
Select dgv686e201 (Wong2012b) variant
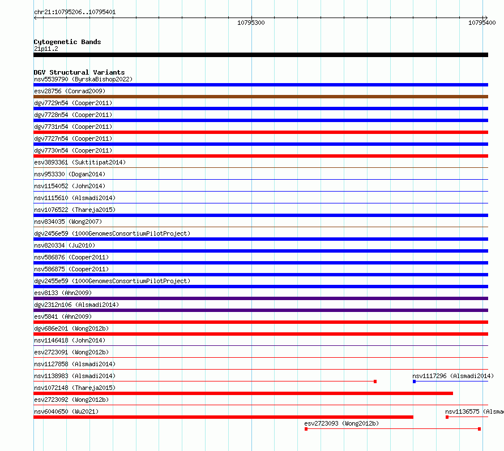pyautogui.click(x=71, y=328)
